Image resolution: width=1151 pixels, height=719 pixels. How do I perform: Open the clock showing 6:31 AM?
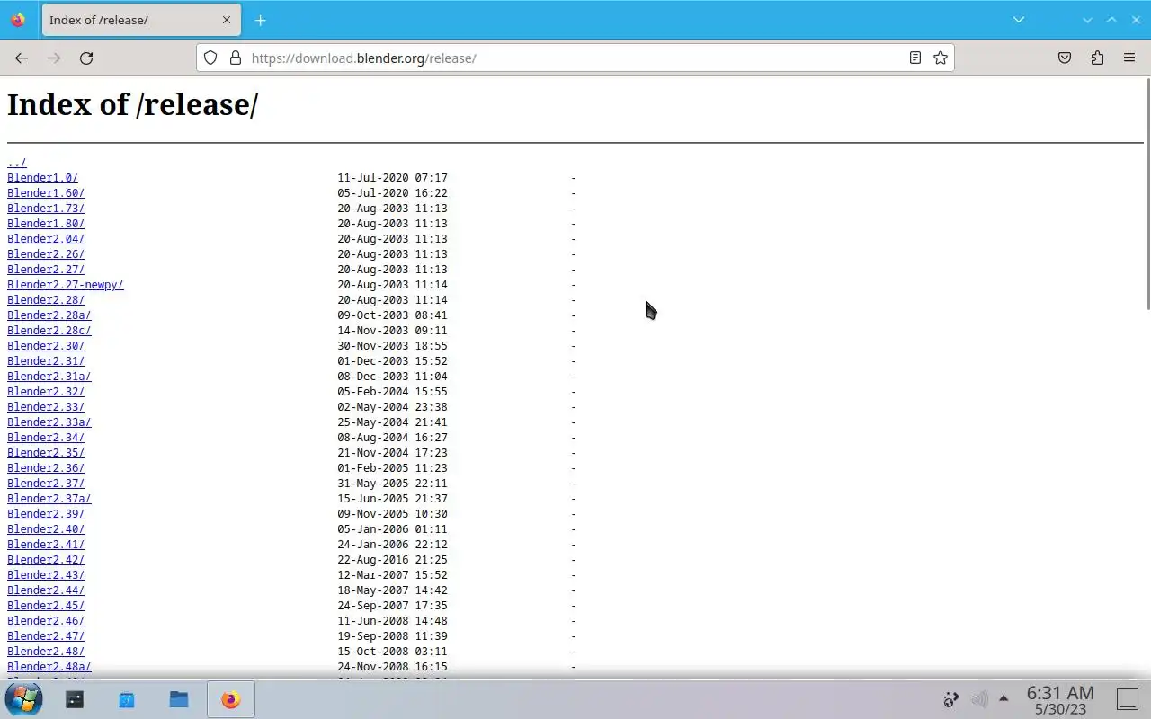[x=1060, y=699]
